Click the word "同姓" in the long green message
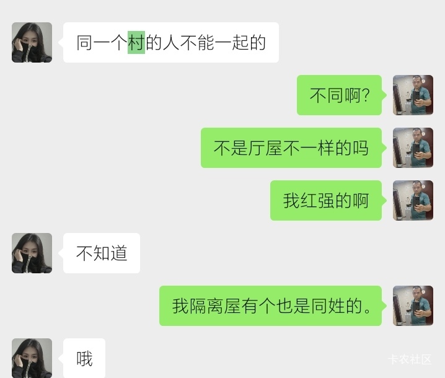This screenshot has height=378, width=445. [x=328, y=306]
